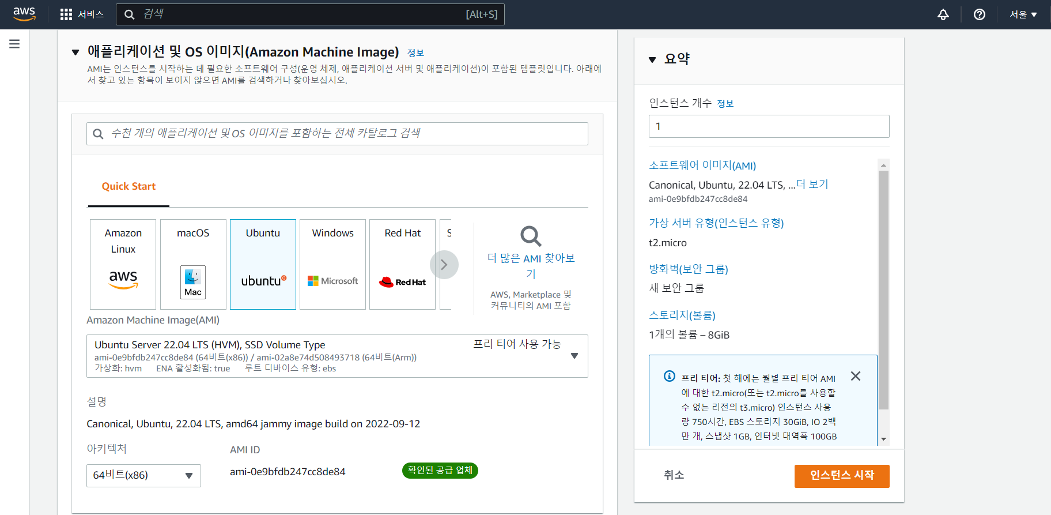Click the Canonical Ubuntu amd64 jammy description text
This screenshot has height=515, width=1051.
click(x=253, y=424)
